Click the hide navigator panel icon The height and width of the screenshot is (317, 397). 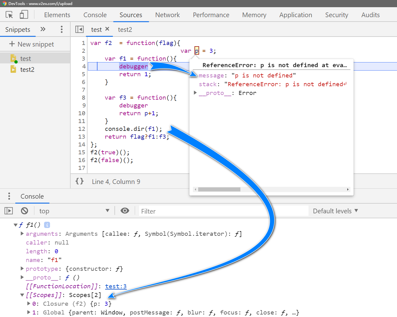[79, 29]
